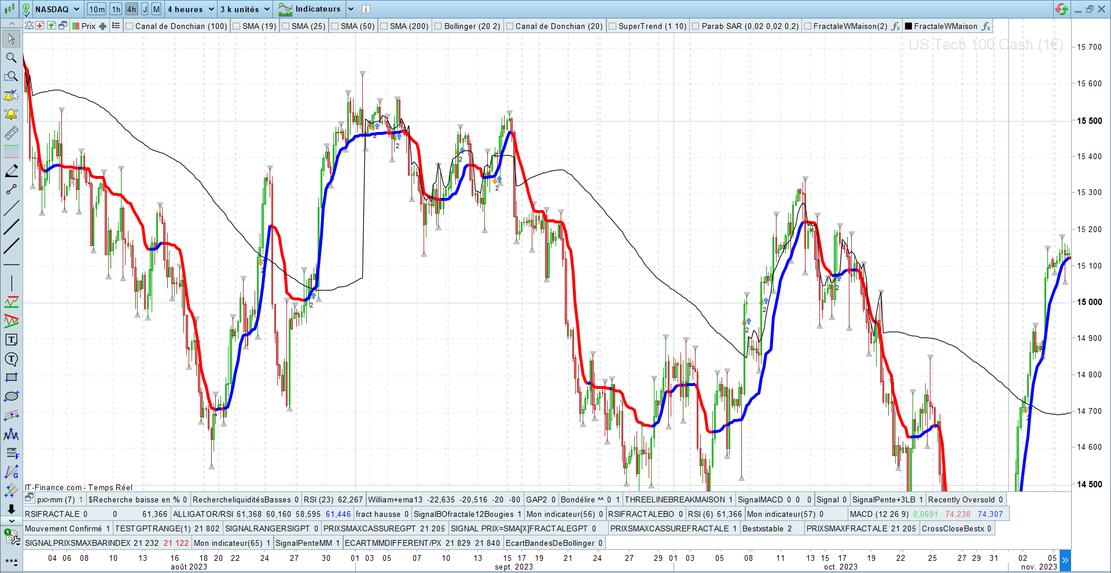Activate the magnifier zoom tool
The height and width of the screenshot is (573, 1111).
click(11, 58)
